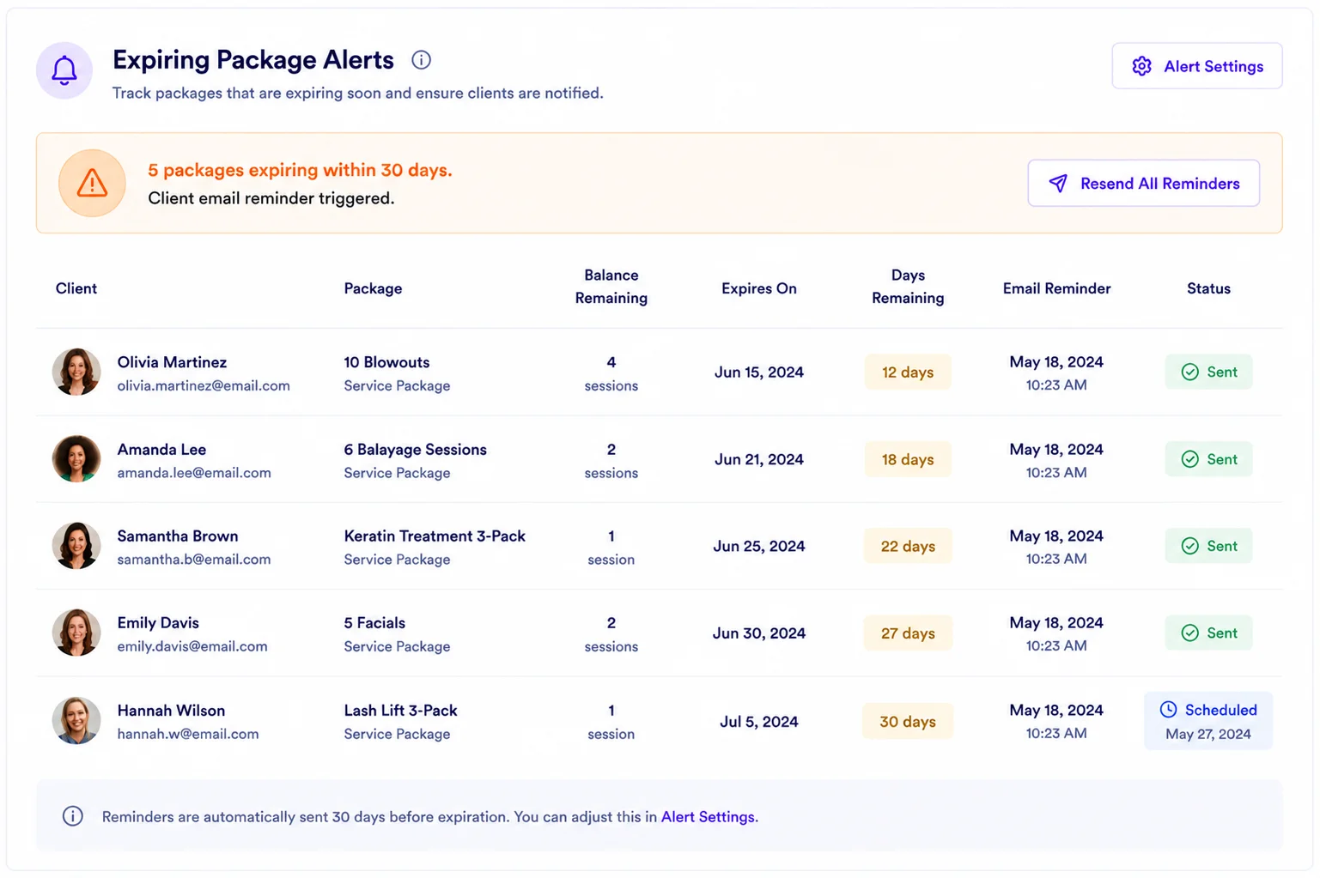Click the Expires On column header
Screen dimensions: 1320x878
point(758,288)
